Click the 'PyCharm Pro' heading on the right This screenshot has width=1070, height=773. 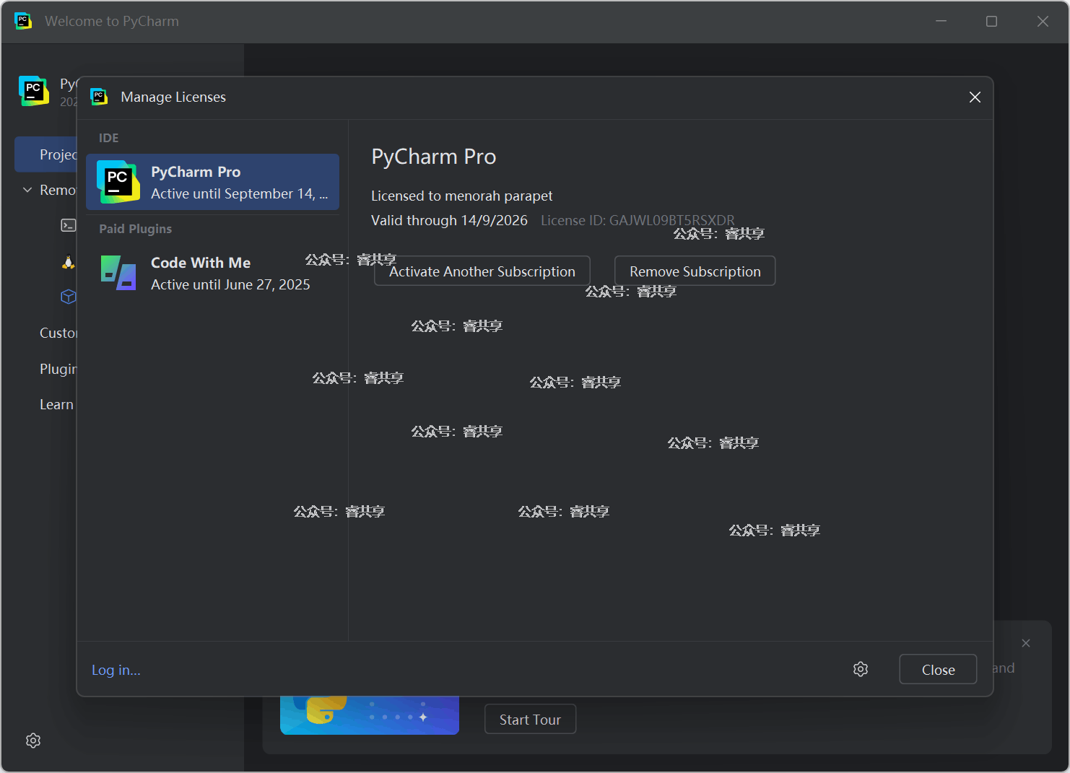coord(433,157)
